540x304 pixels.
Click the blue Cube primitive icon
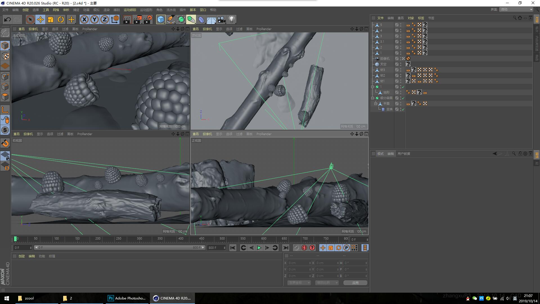[x=161, y=19]
